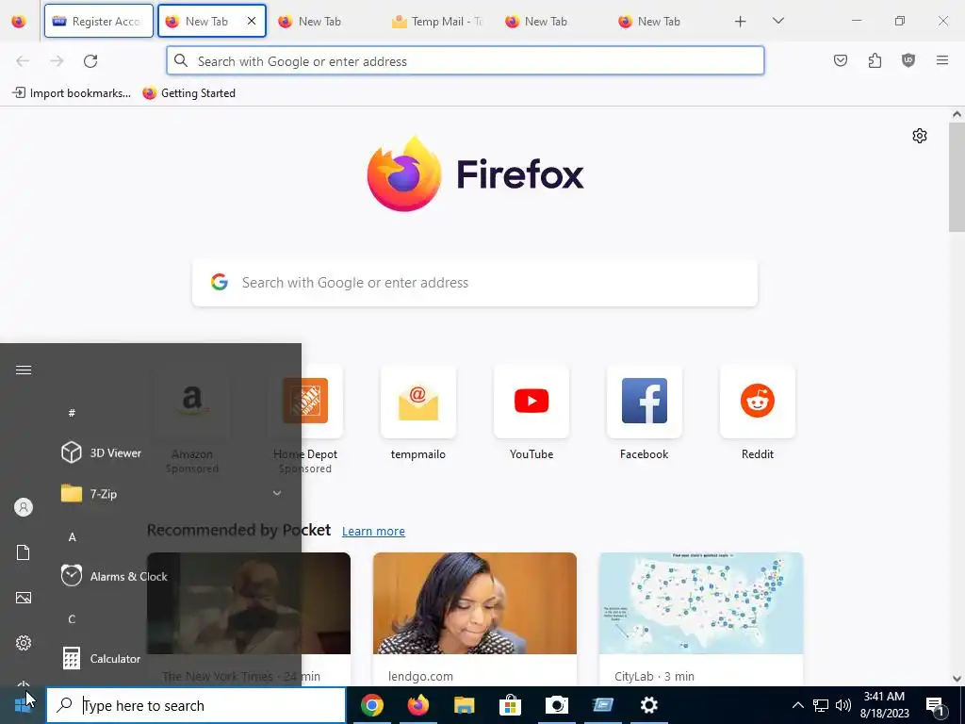Open taskbar clock showing 3:41 AM

click(884, 705)
